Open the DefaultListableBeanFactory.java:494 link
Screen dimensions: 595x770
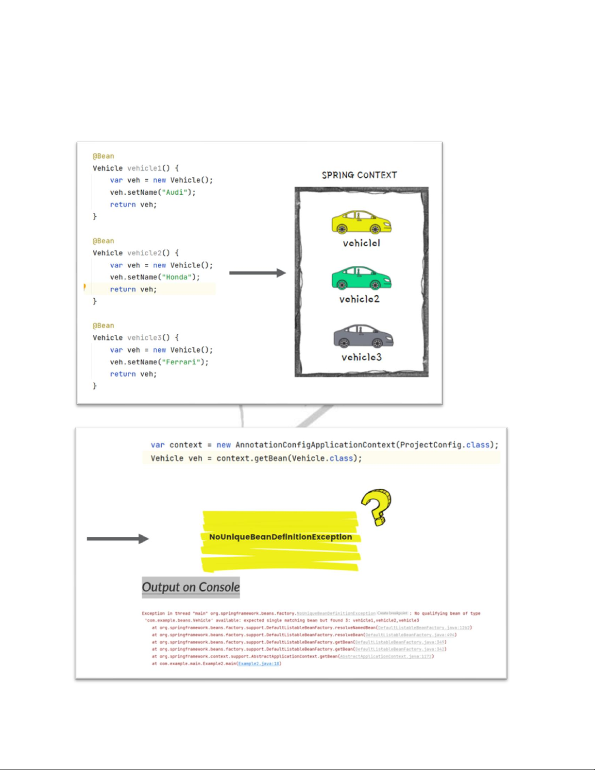tap(410, 635)
